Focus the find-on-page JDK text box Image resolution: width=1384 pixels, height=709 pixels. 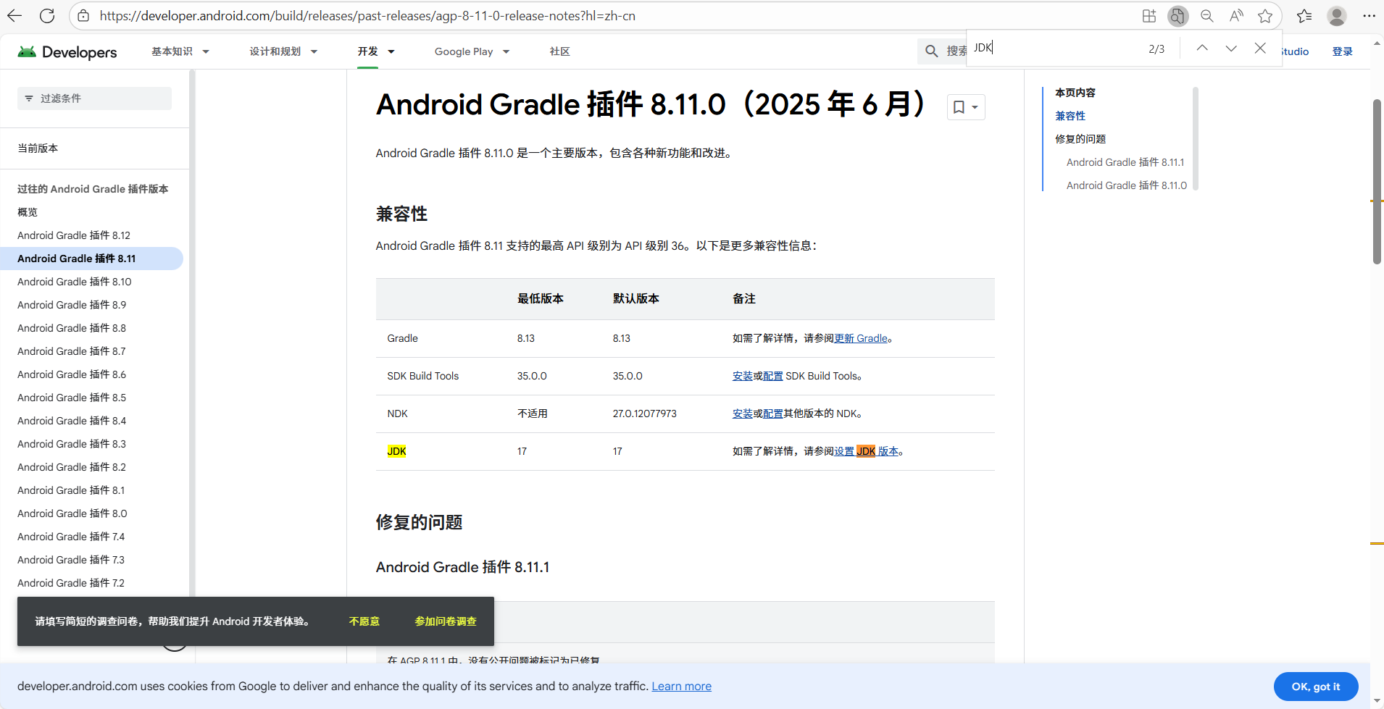pyautogui.click(x=1054, y=48)
